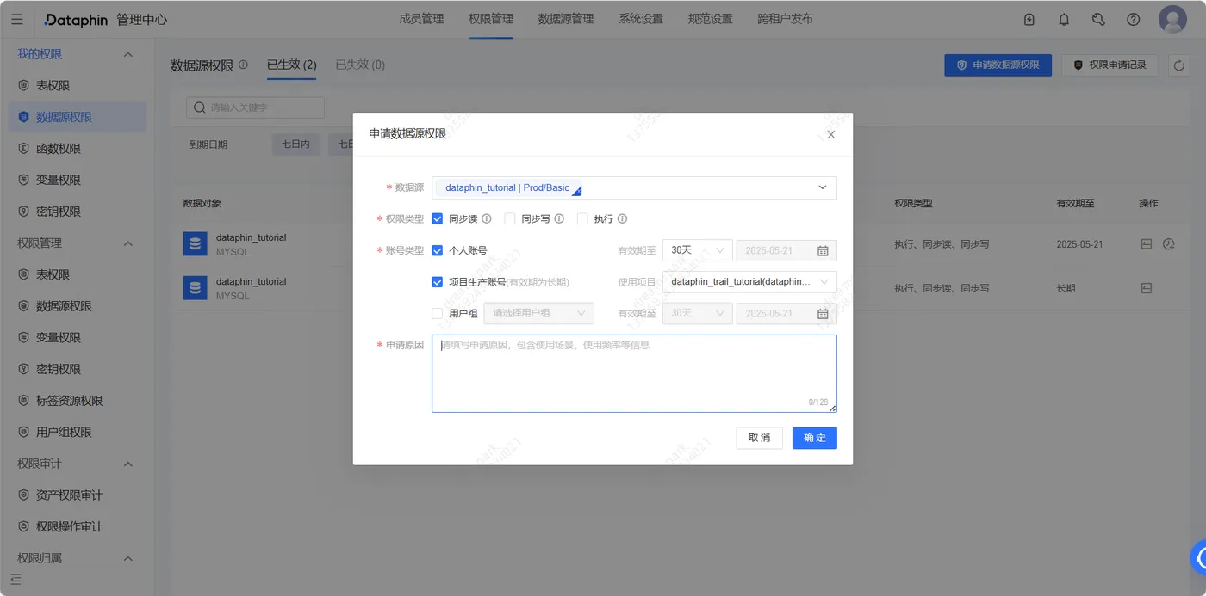Click the MySQL database icon in first row

tap(196, 244)
